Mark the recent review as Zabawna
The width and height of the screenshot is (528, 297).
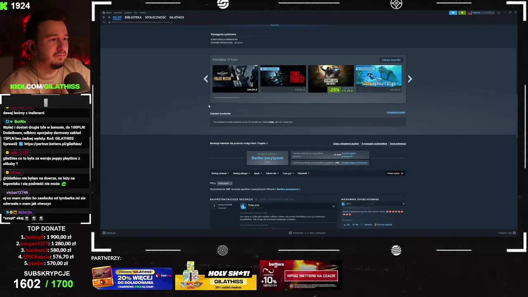point(367,225)
